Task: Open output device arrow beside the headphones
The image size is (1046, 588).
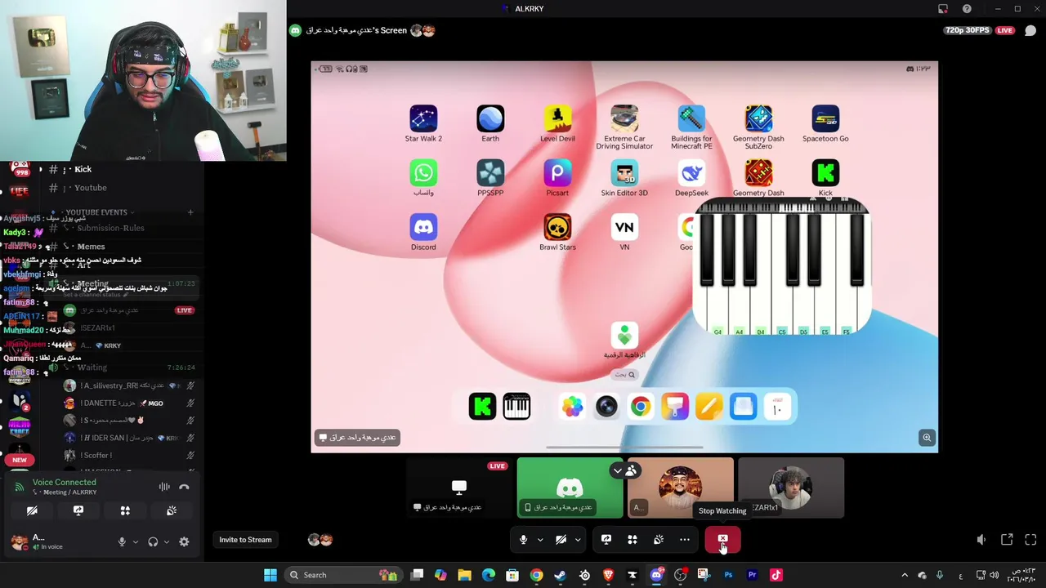Action: click(167, 541)
